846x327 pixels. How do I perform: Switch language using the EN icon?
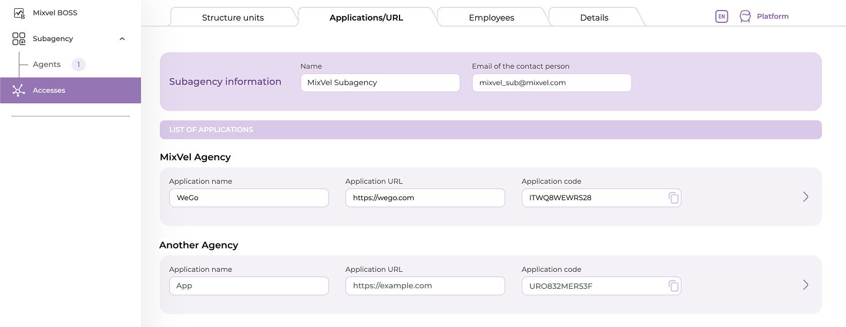(x=721, y=16)
